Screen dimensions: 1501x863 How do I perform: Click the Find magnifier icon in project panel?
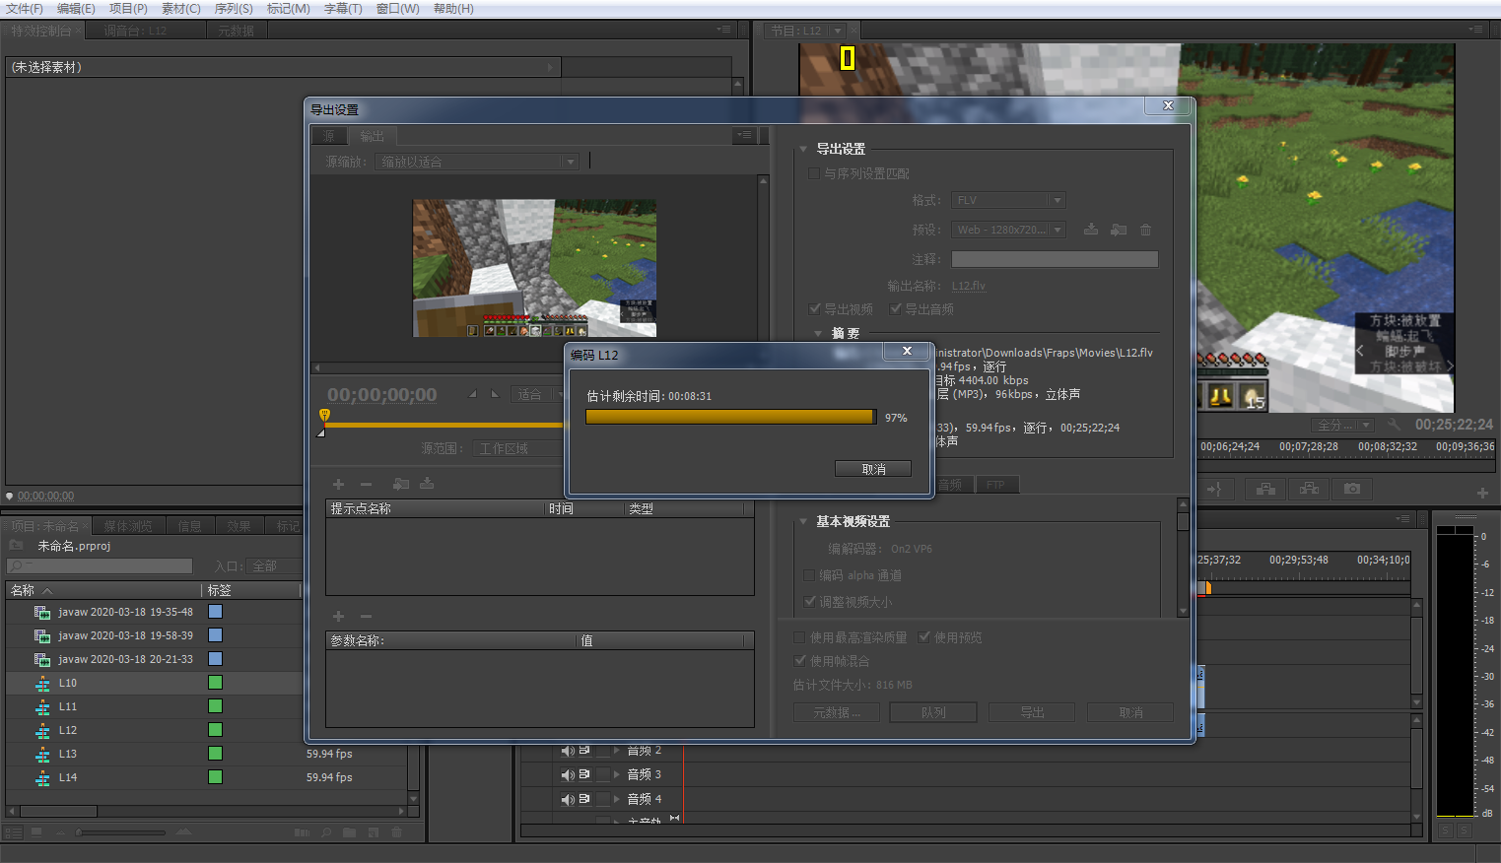pyautogui.click(x=325, y=832)
